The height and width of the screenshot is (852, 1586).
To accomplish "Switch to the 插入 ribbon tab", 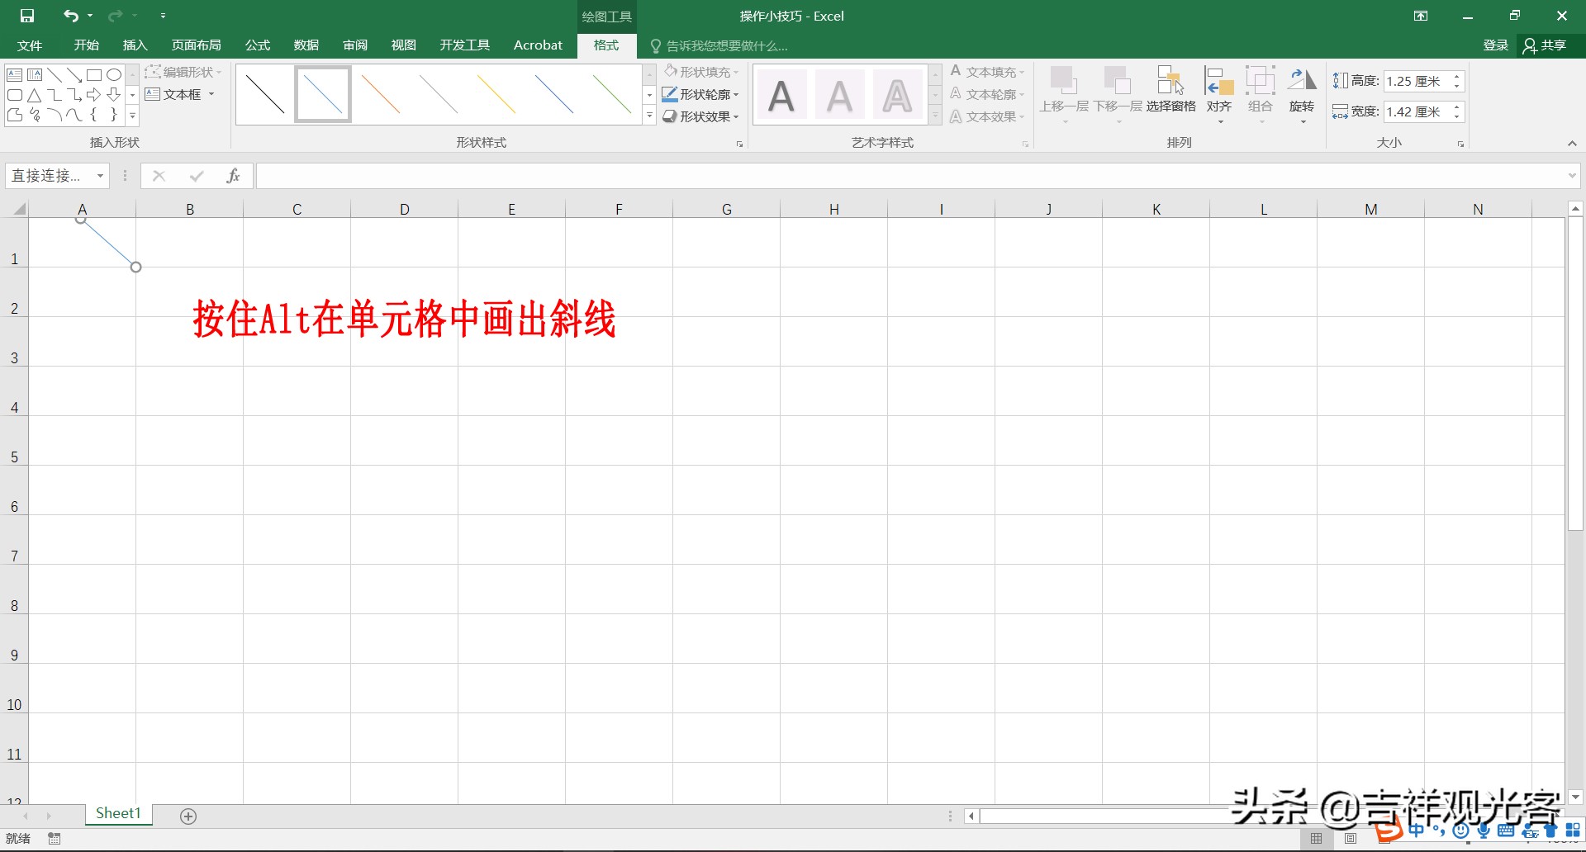I will [134, 45].
